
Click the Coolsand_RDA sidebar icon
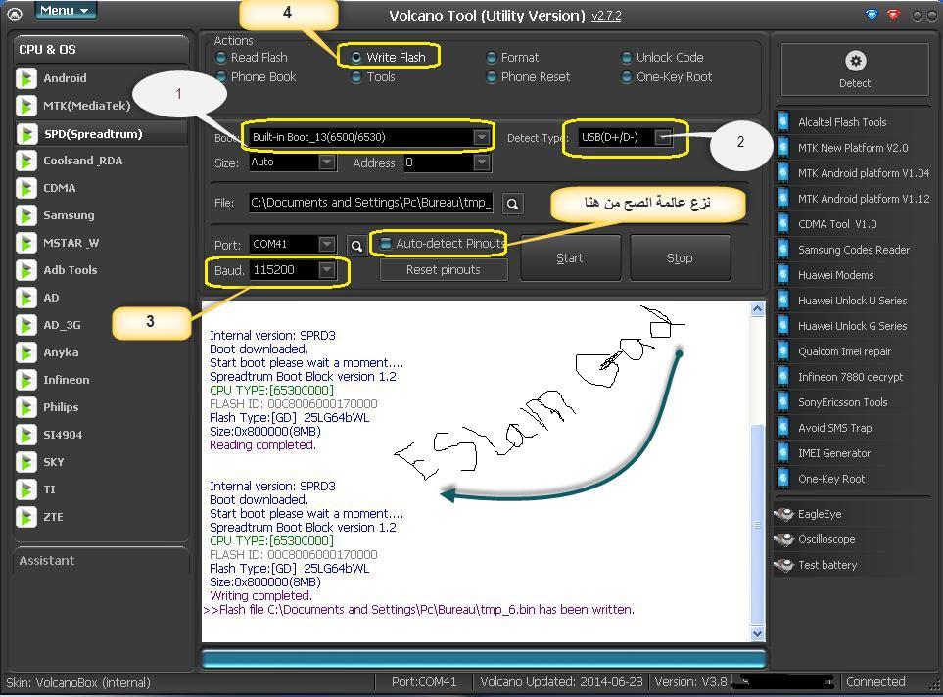25,161
